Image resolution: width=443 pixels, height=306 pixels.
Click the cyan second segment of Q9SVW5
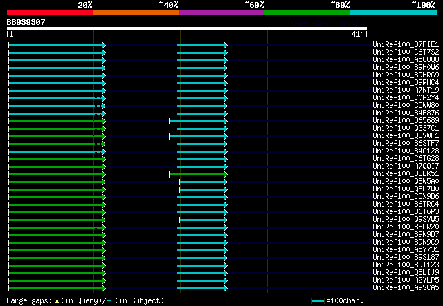203,220
